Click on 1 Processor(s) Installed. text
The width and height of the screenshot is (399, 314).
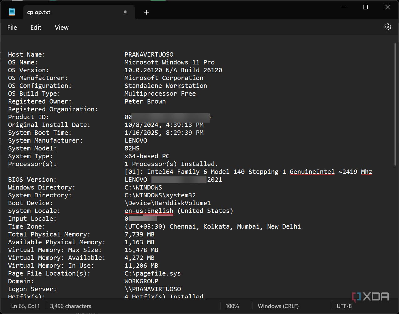pos(171,164)
